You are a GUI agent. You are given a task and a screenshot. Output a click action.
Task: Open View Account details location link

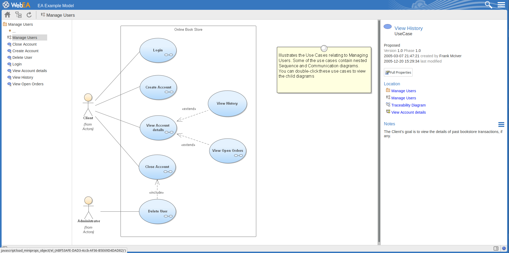pyautogui.click(x=408, y=112)
